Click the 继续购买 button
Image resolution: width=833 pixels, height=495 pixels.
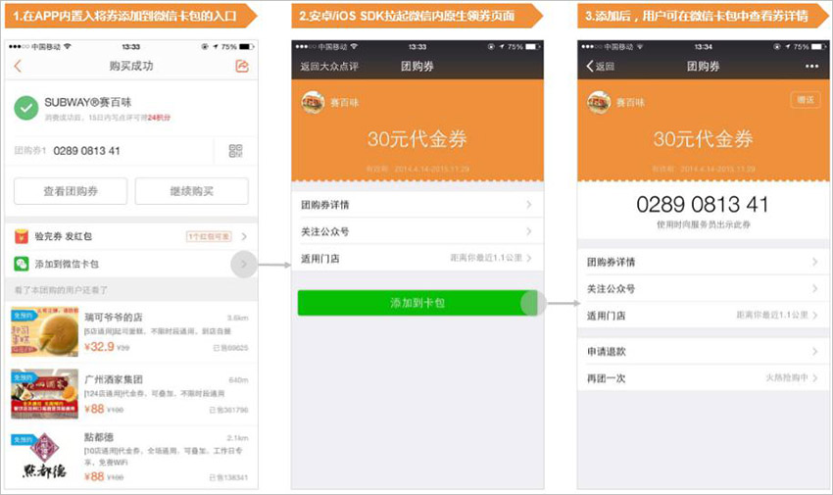(192, 191)
